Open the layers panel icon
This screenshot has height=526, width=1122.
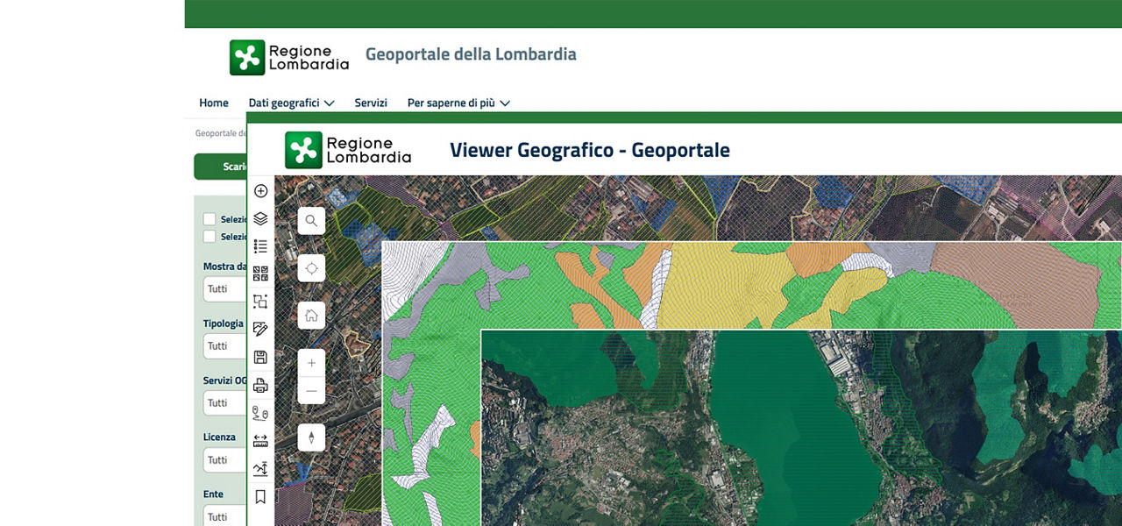click(x=260, y=218)
